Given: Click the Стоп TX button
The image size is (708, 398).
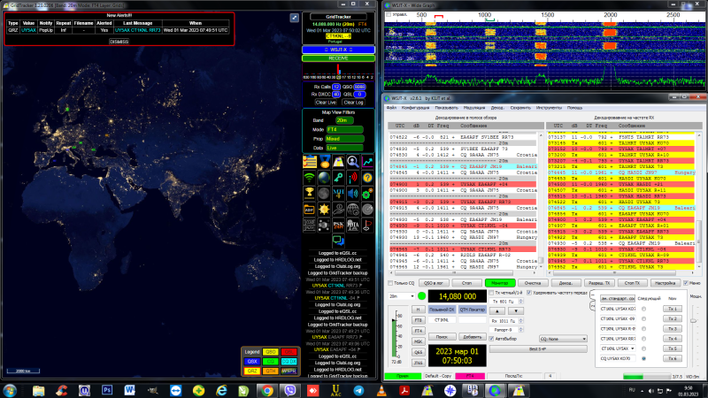Looking at the screenshot, I should (x=632, y=283).
